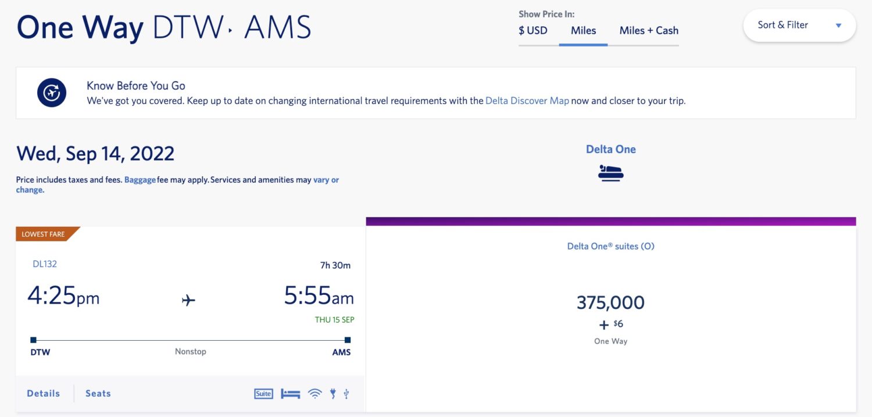Click the Know Before You Go globe icon

[x=52, y=92]
